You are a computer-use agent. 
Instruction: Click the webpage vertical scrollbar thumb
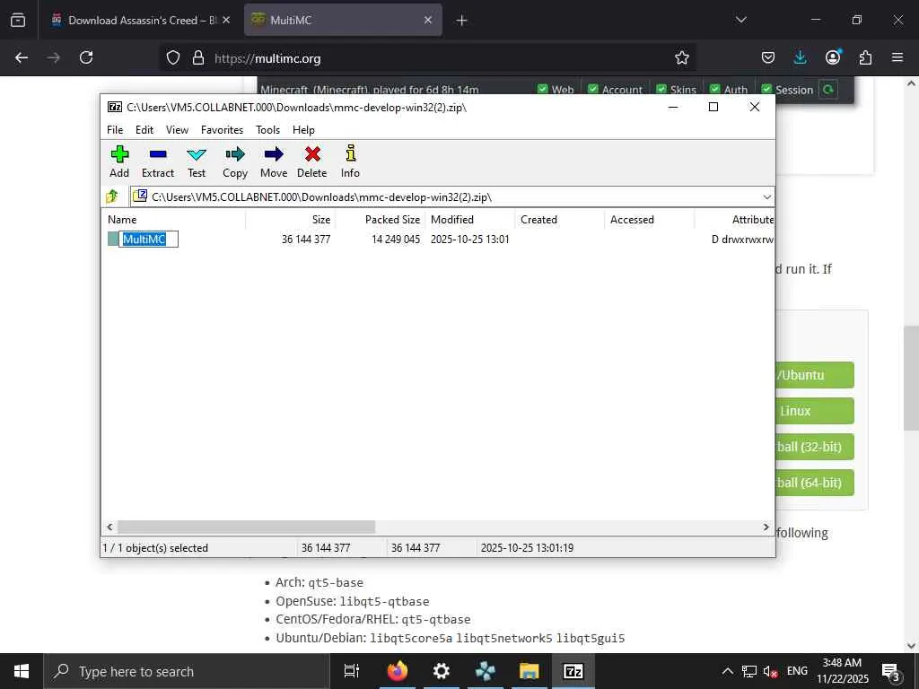point(911,378)
